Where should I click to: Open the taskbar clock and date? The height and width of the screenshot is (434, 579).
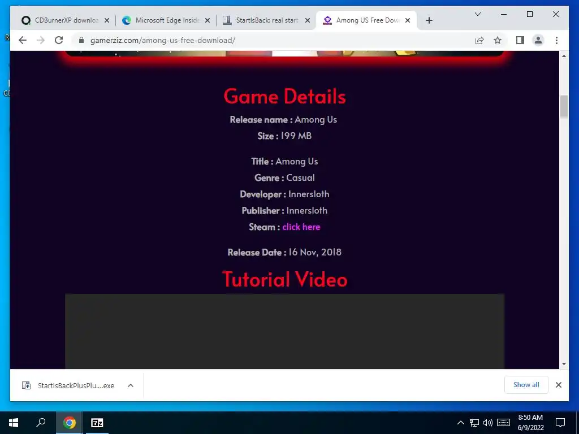point(530,423)
